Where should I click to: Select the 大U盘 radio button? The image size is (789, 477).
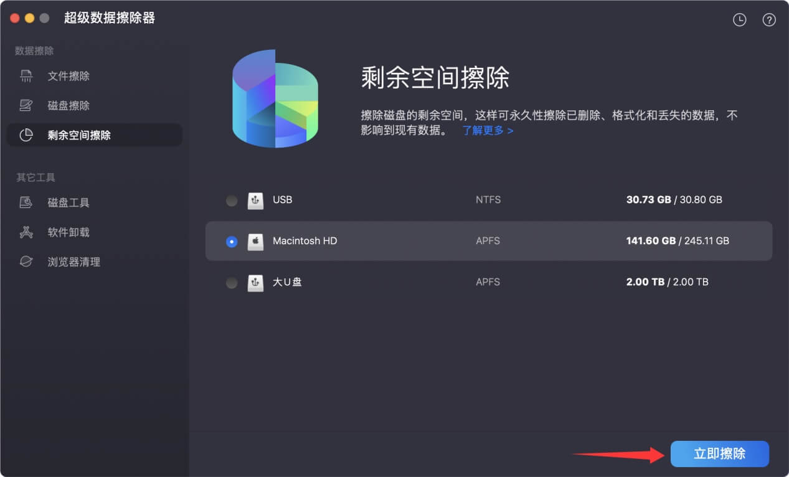(x=231, y=283)
